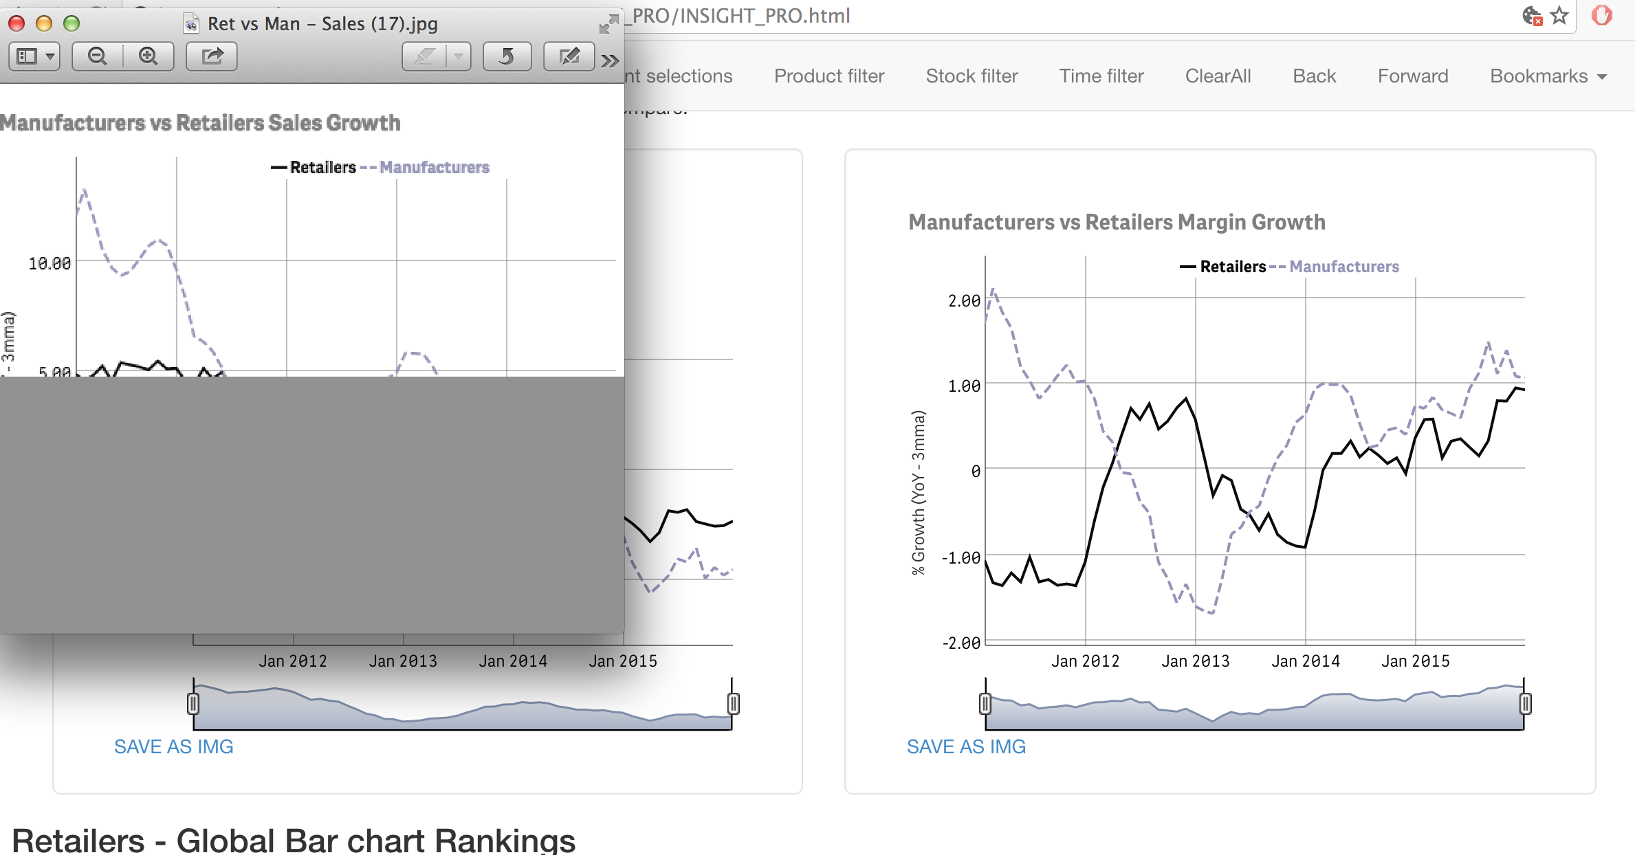Close the Preview window
This screenshot has width=1635, height=855.
click(17, 24)
